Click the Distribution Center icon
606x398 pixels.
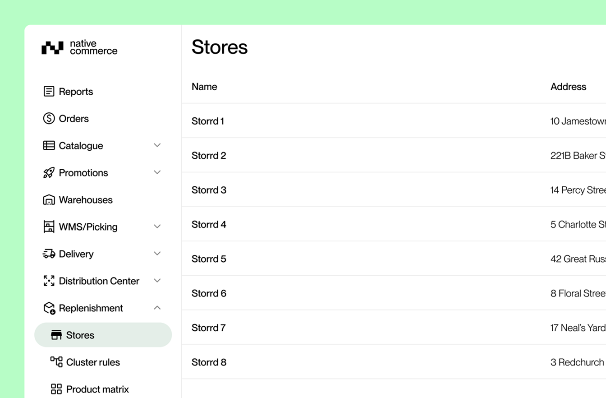click(x=49, y=281)
